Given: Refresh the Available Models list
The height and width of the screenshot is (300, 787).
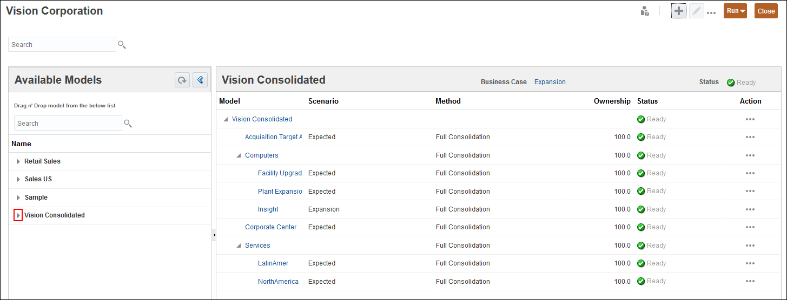Looking at the screenshot, I should (x=182, y=80).
